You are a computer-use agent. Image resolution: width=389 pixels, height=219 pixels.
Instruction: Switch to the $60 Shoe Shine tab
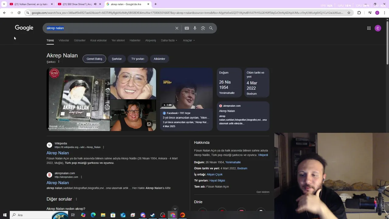coord(77,4)
